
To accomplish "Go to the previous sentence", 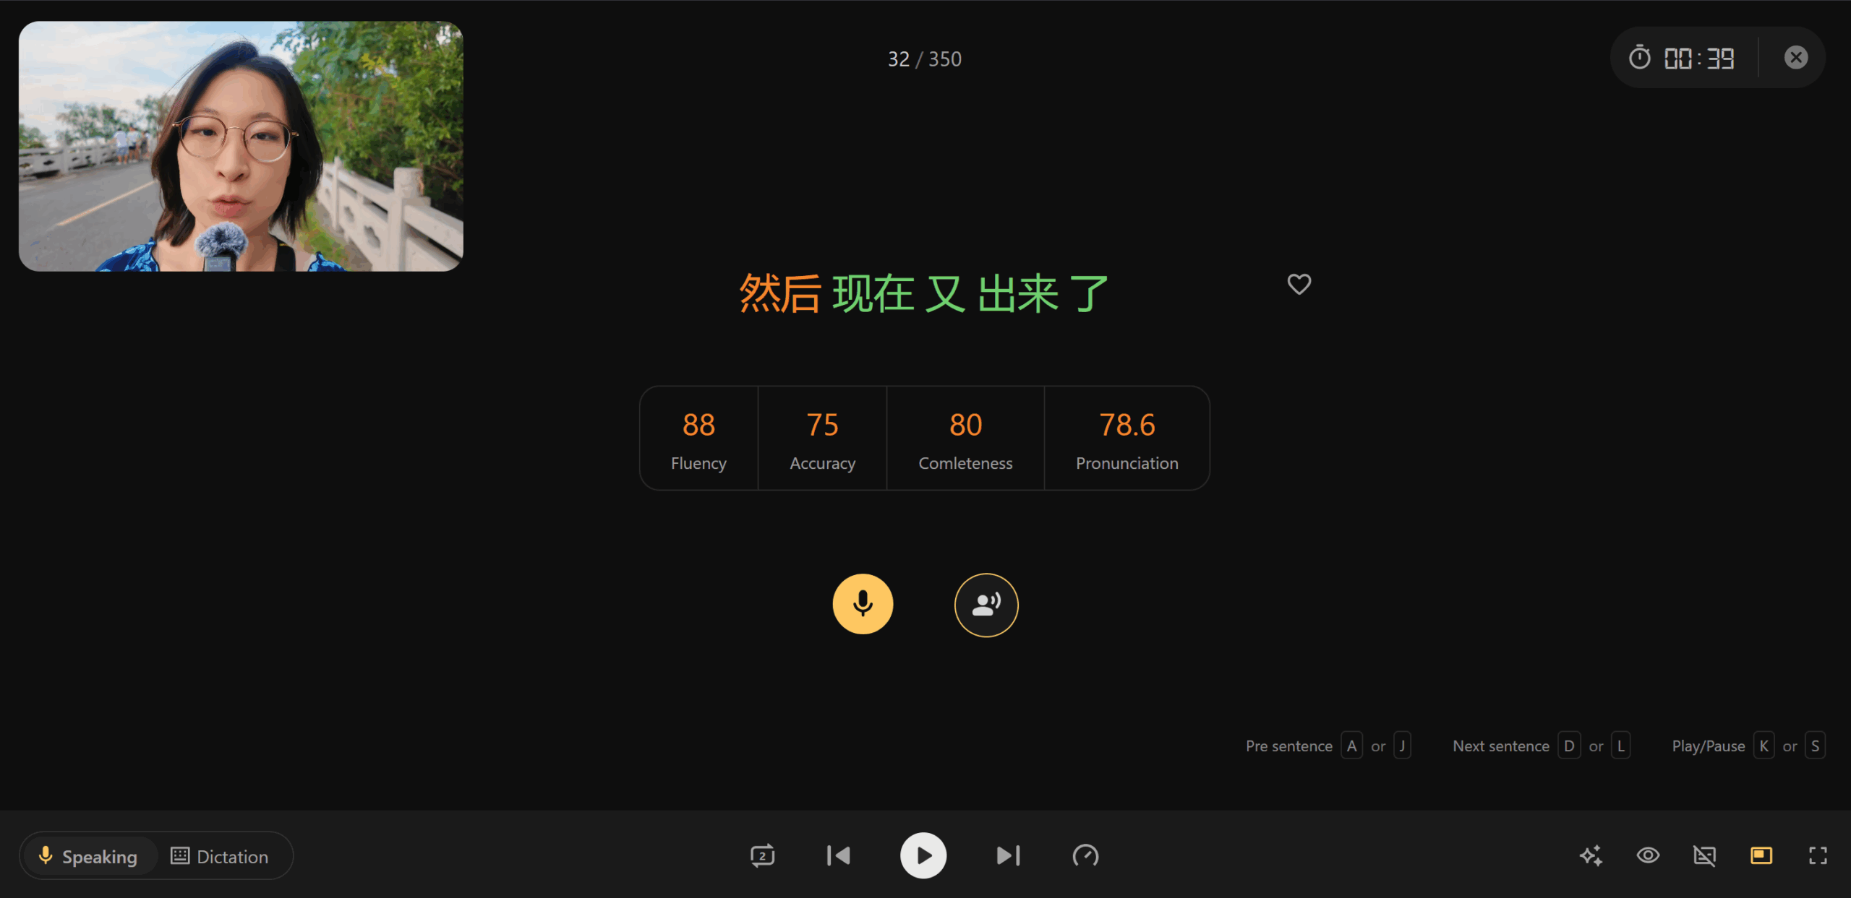I will click(839, 855).
